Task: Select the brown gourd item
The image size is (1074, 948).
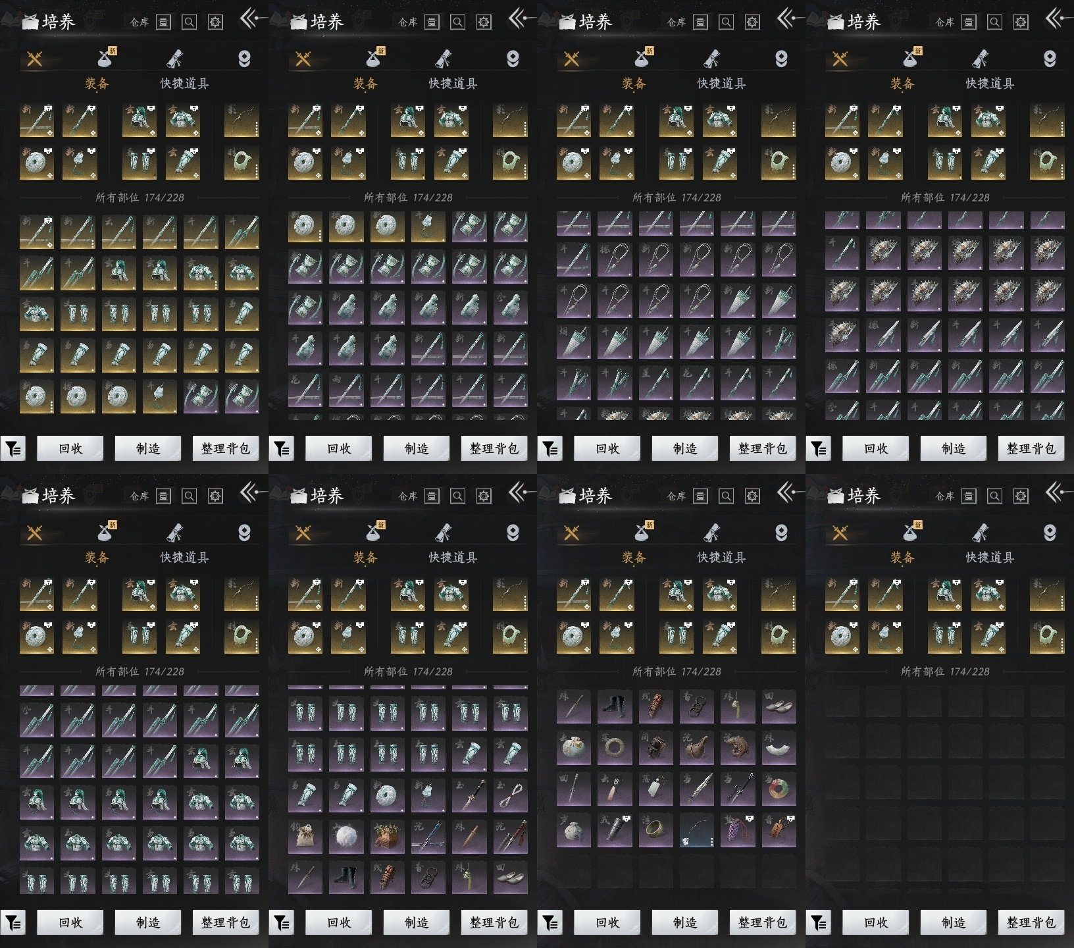Action: coord(697,748)
